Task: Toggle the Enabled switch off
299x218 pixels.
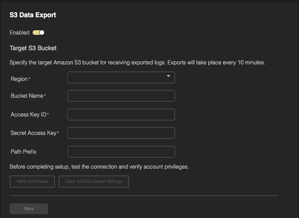Action: coord(38,33)
